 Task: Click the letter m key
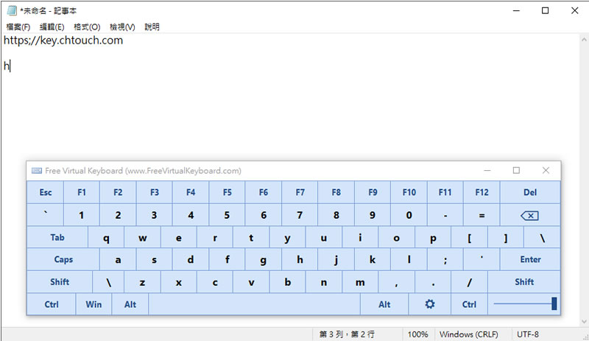(x=360, y=282)
